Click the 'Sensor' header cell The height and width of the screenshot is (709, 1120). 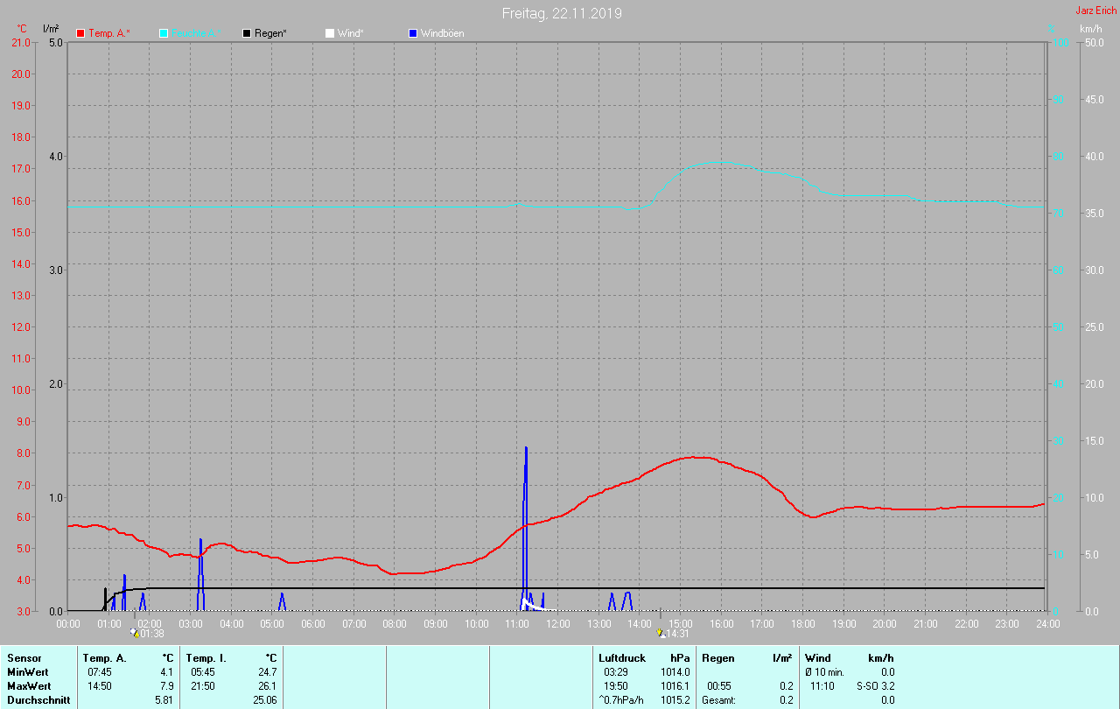pyautogui.click(x=24, y=658)
